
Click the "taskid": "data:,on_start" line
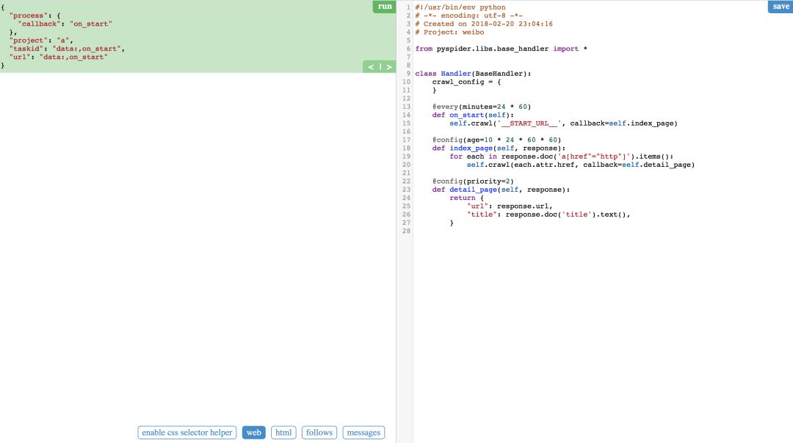pos(67,48)
